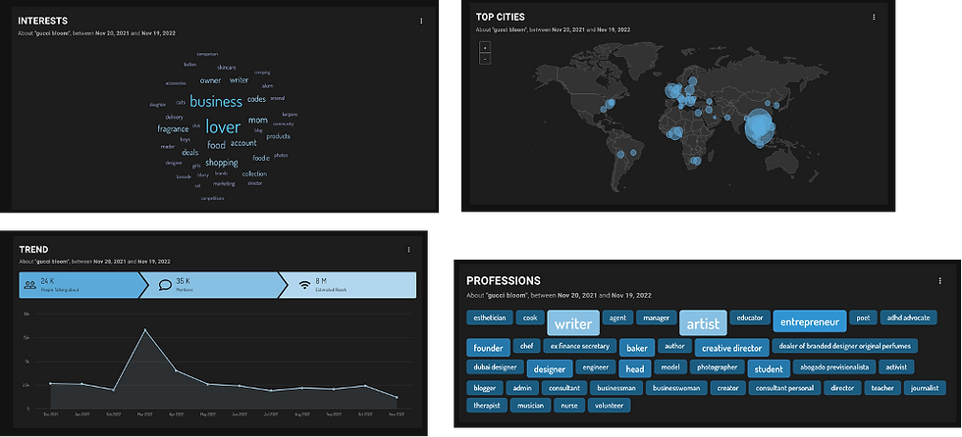Click the Nov 2022 data point on trend chart

pos(397,397)
